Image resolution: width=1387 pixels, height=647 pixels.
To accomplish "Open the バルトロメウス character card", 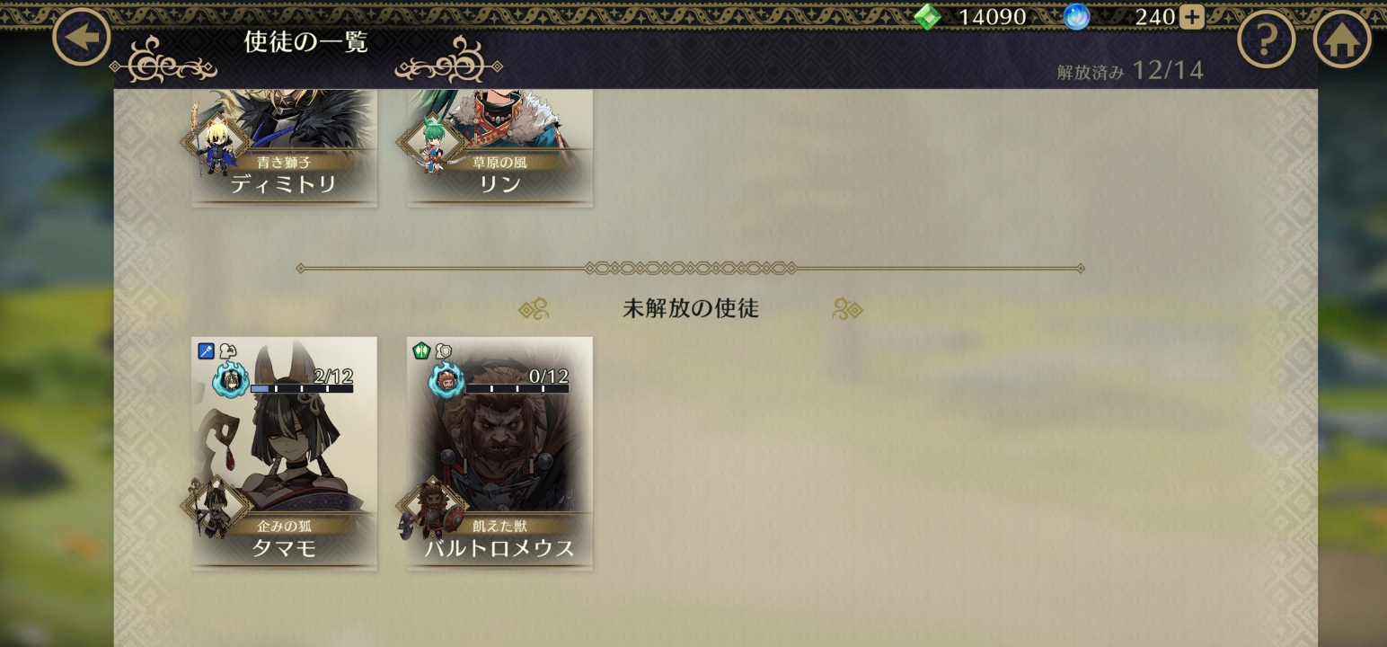I will point(499,453).
